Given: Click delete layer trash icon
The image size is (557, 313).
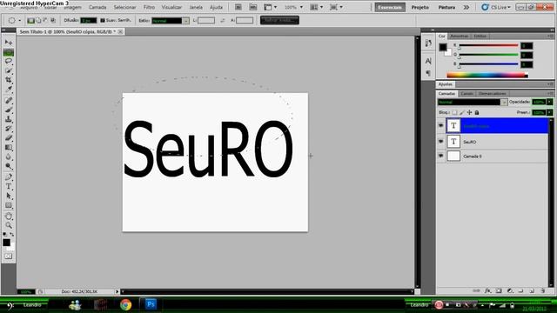Looking at the screenshot, I should pos(543,290).
